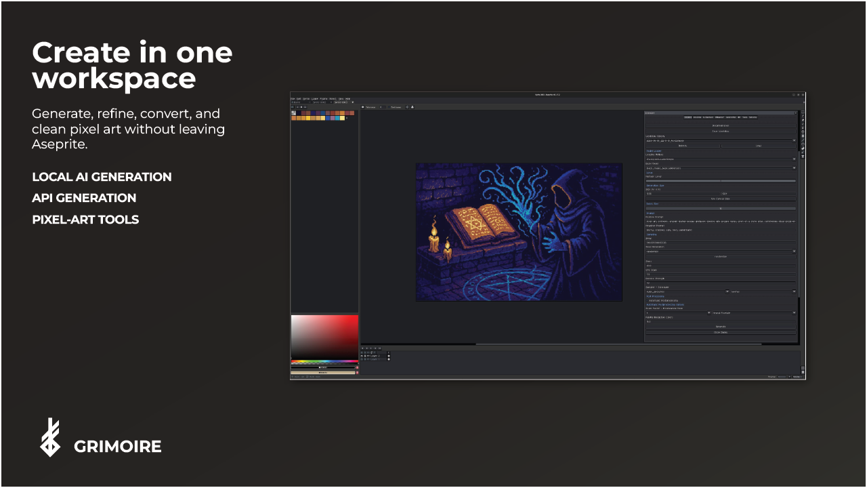Toggle visibility of Layer 1

pos(362,359)
